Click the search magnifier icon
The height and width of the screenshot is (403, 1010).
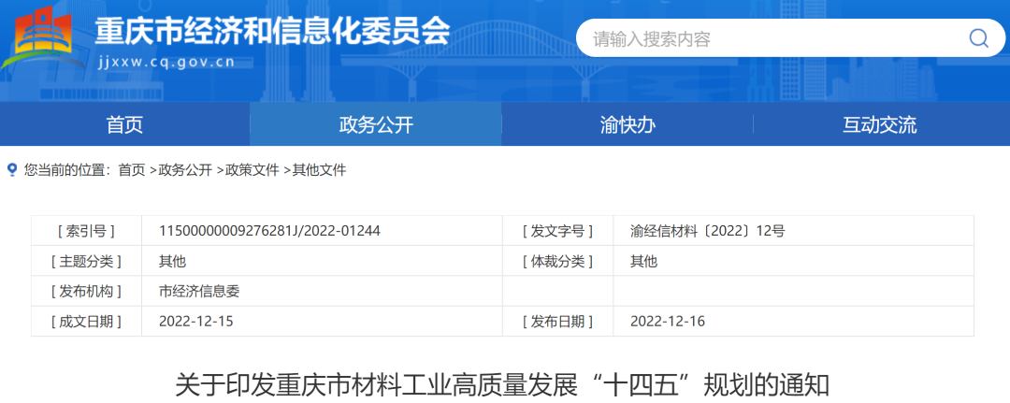point(978,38)
